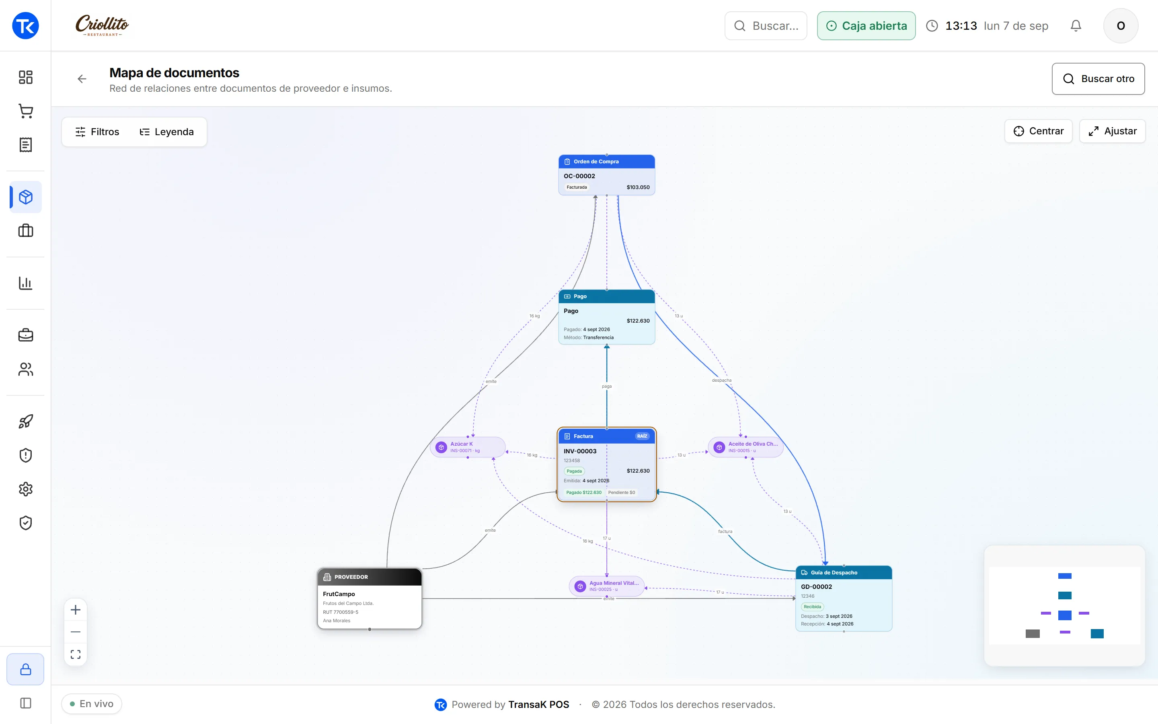Select the Azúcar K insumo node
This screenshot has height=724, width=1158.
pyautogui.click(x=468, y=447)
